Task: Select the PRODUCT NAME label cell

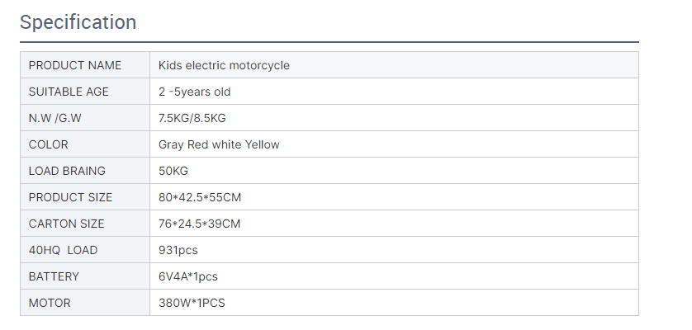Action: point(74,65)
